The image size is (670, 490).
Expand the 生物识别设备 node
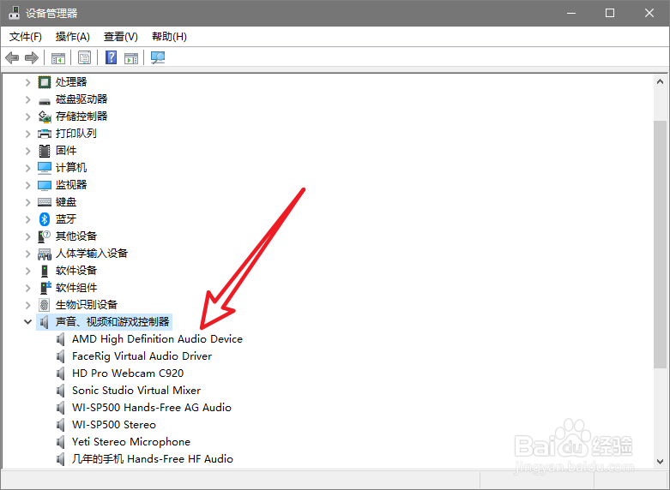point(27,305)
